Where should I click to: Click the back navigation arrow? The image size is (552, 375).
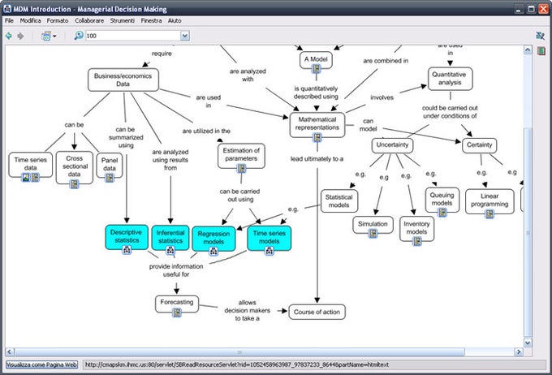[9, 36]
